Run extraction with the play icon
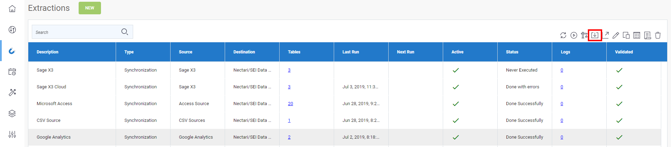The image size is (671, 147). [x=574, y=35]
